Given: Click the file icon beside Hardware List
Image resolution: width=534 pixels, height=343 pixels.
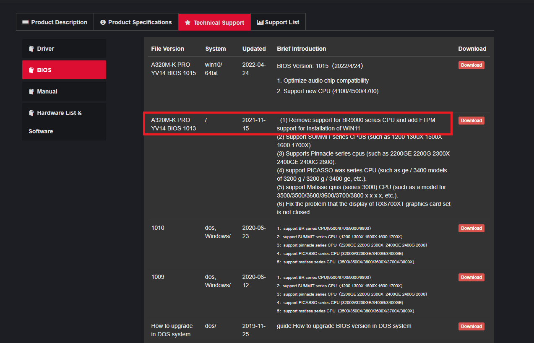Looking at the screenshot, I should click(31, 113).
